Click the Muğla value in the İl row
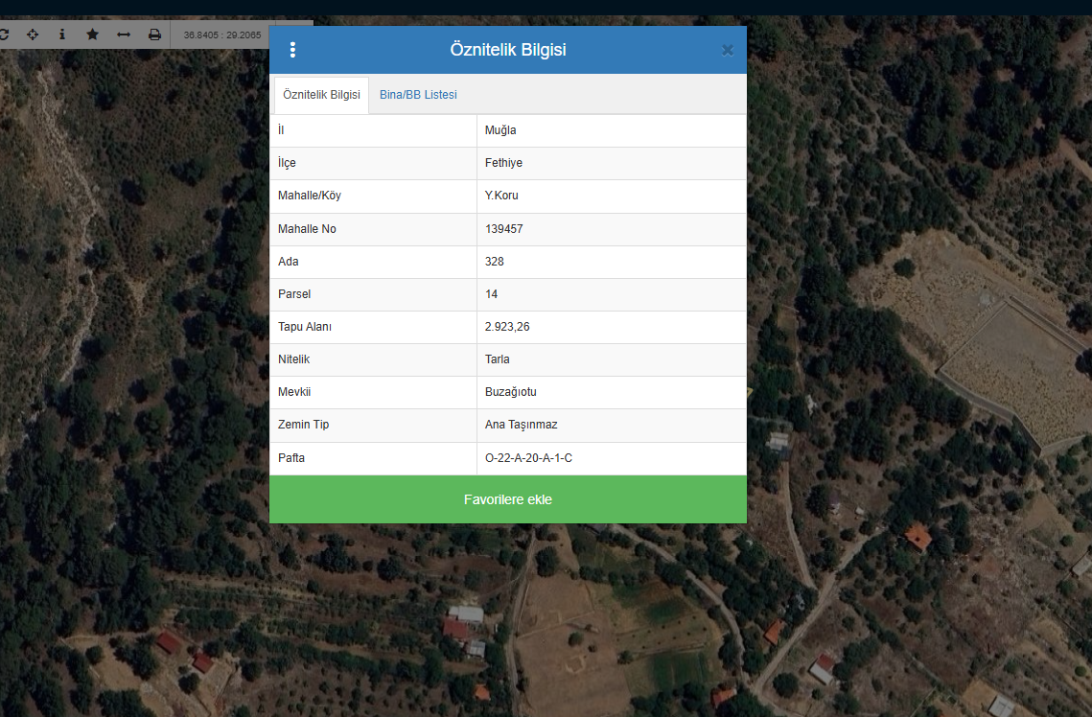 500,130
